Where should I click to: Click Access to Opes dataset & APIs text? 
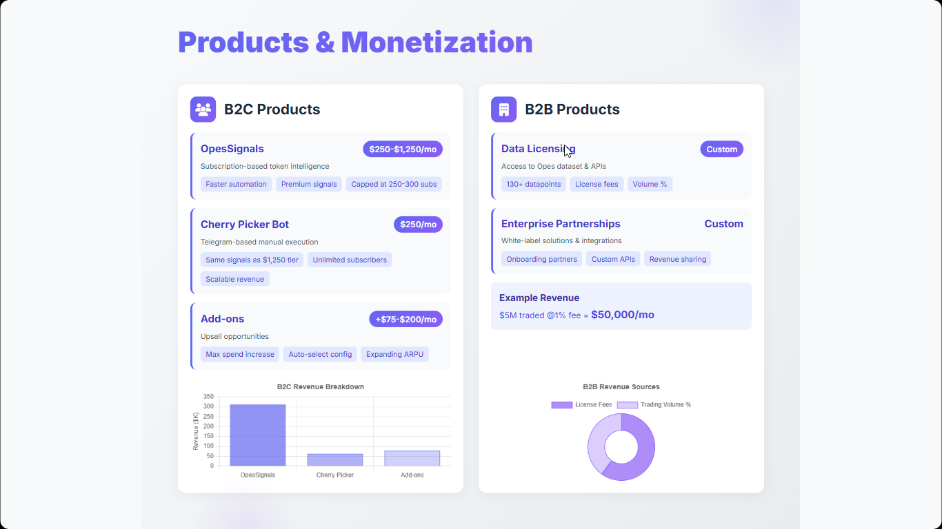click(x=554, y=167)
